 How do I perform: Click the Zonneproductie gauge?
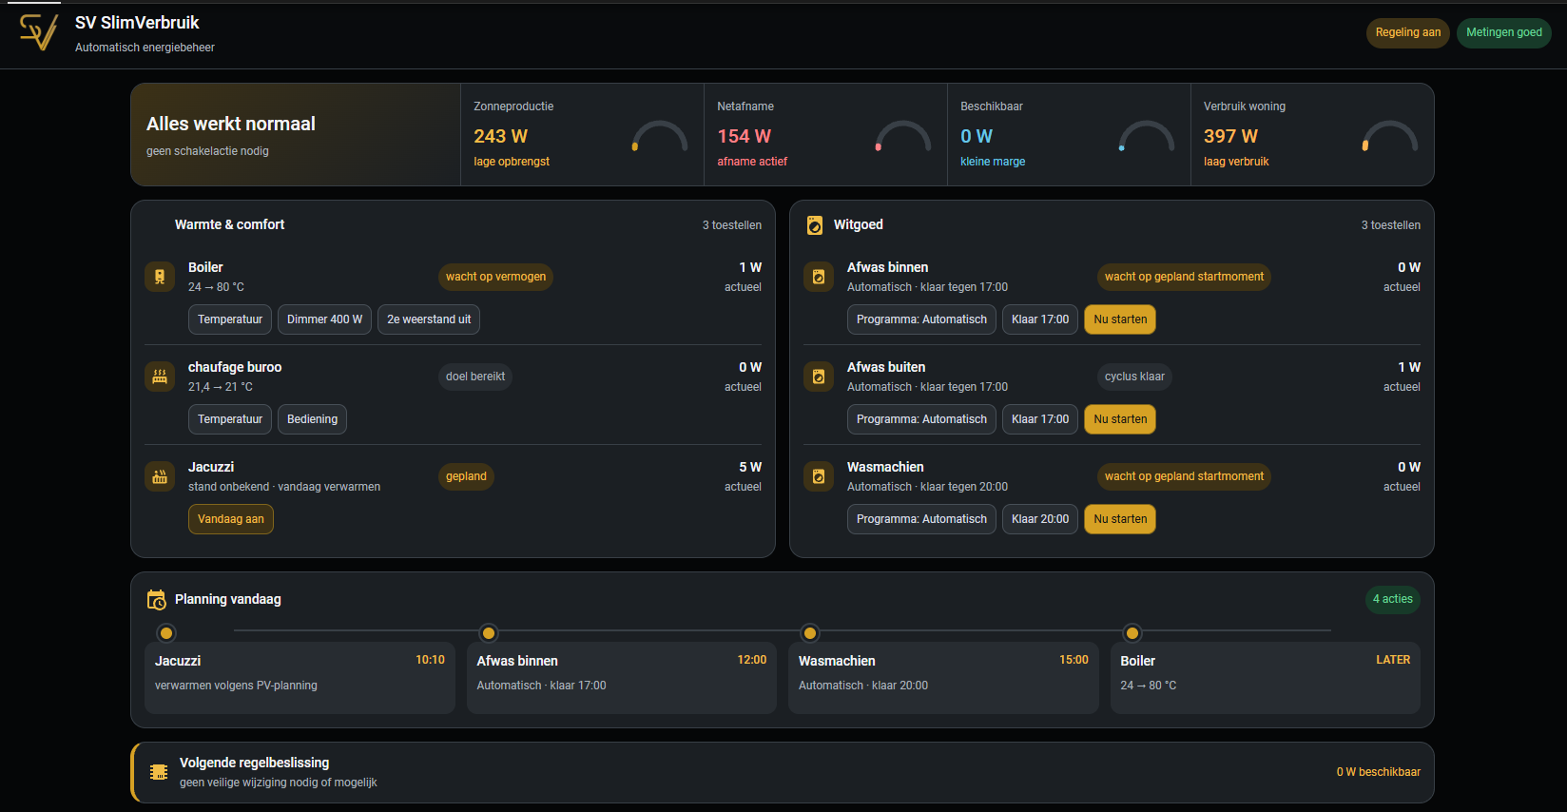660,136
